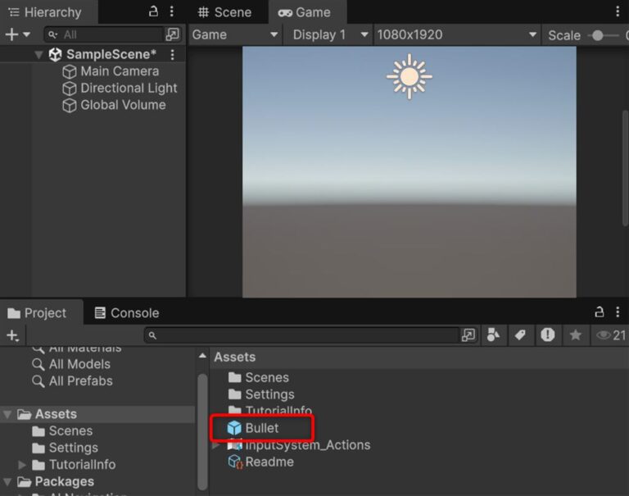Select Scenes folder in left Project tree
Image resolution: width=629 pixels, height=496 pixels.
click(x=70, y=431)
